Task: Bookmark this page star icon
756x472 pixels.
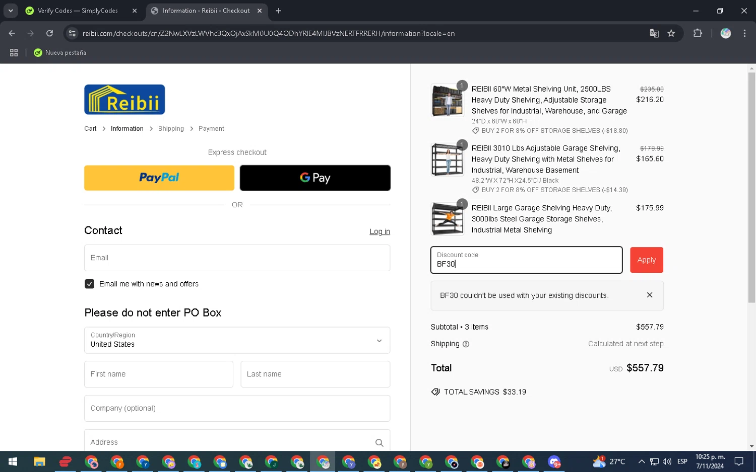Action: click(x=671, y=33)
